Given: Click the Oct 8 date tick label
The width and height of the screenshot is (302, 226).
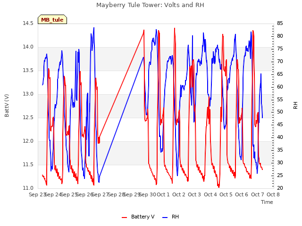Looking at the screenshot, I should (x=273, y=194).
